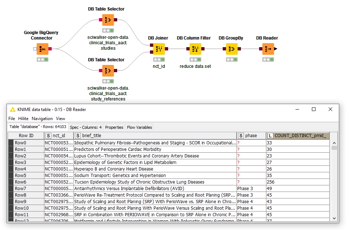Select the Google BigQuery Connector node icon
Image resolution: width=349 pixels, height=230 pixels.
43,49
